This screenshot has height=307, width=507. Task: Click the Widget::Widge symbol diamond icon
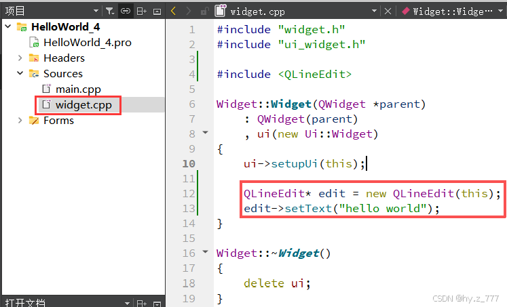pyautogui.click(x=405, y=12)
